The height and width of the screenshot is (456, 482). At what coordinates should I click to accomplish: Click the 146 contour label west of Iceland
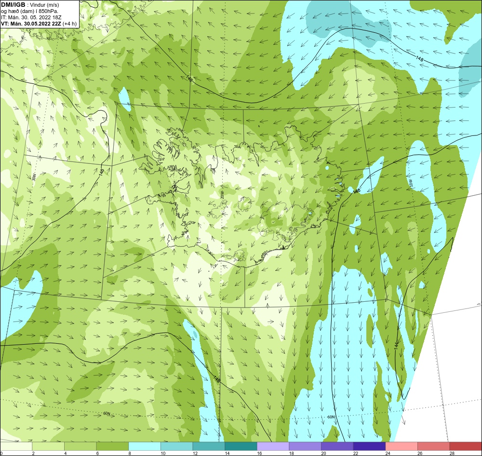(x=101, y=172)
